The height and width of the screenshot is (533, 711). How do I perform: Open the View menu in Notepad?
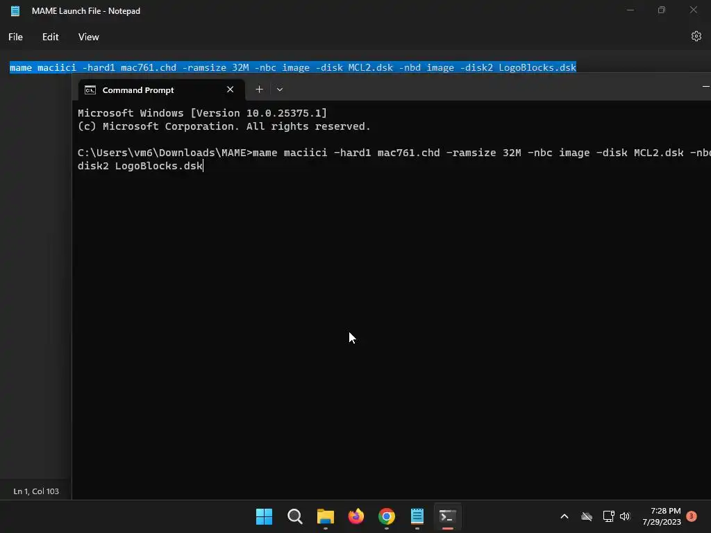point(88,37)
